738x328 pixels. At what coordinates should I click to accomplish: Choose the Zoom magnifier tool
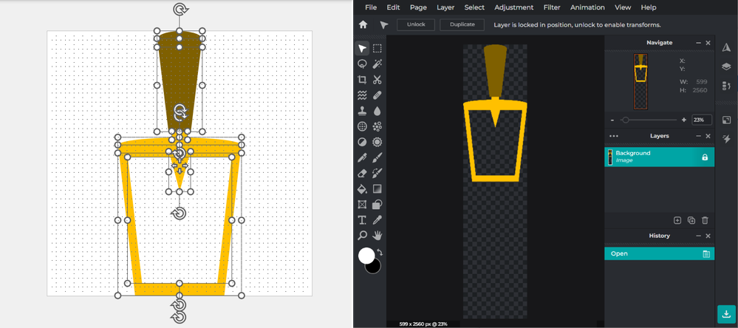[x=362, y=236]
